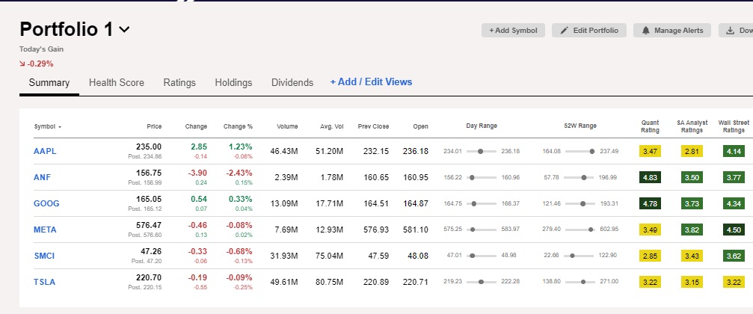Sort table by the Price header

[154, 127]
